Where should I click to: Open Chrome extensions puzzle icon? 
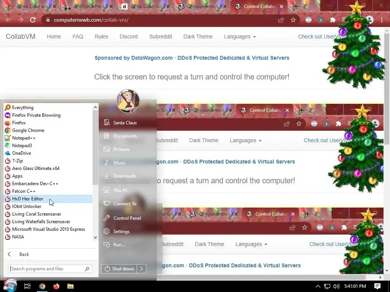coord(332,20)
